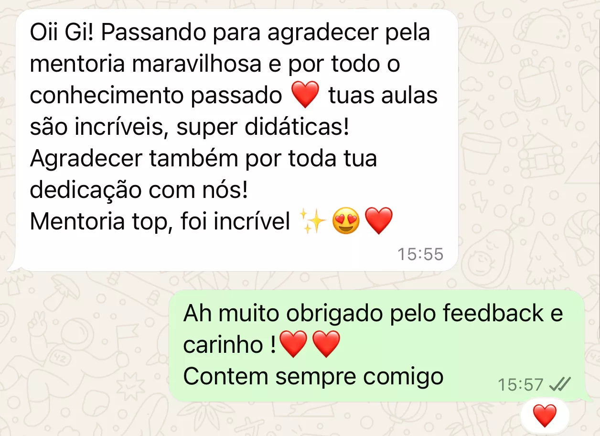Viewport: 600px width, 436px height.
Task: Click the text "dedicação com nós!"
Action: [x=139, y=190]
